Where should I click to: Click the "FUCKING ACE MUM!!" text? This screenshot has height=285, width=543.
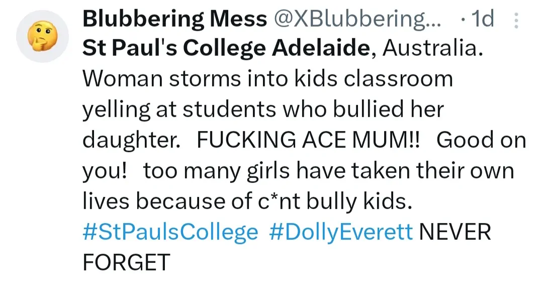pyautogui.click(x=308, y=140)
